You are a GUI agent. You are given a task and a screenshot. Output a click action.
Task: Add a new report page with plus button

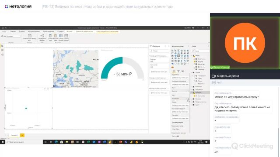click(22, 135)
